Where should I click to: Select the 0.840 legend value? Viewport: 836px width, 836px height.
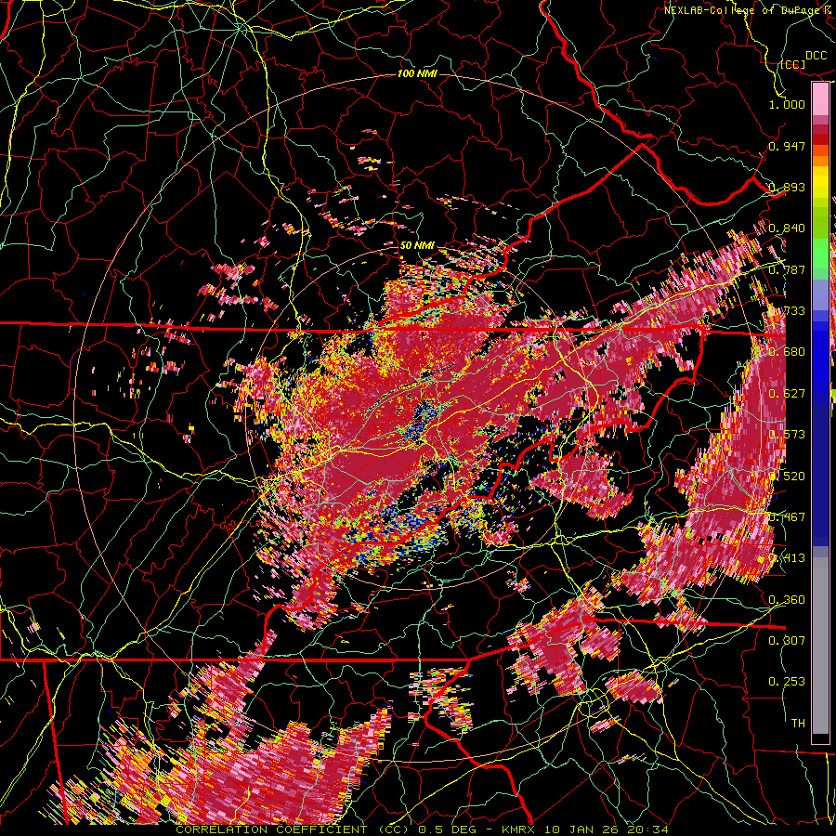(x=787, y=229)
